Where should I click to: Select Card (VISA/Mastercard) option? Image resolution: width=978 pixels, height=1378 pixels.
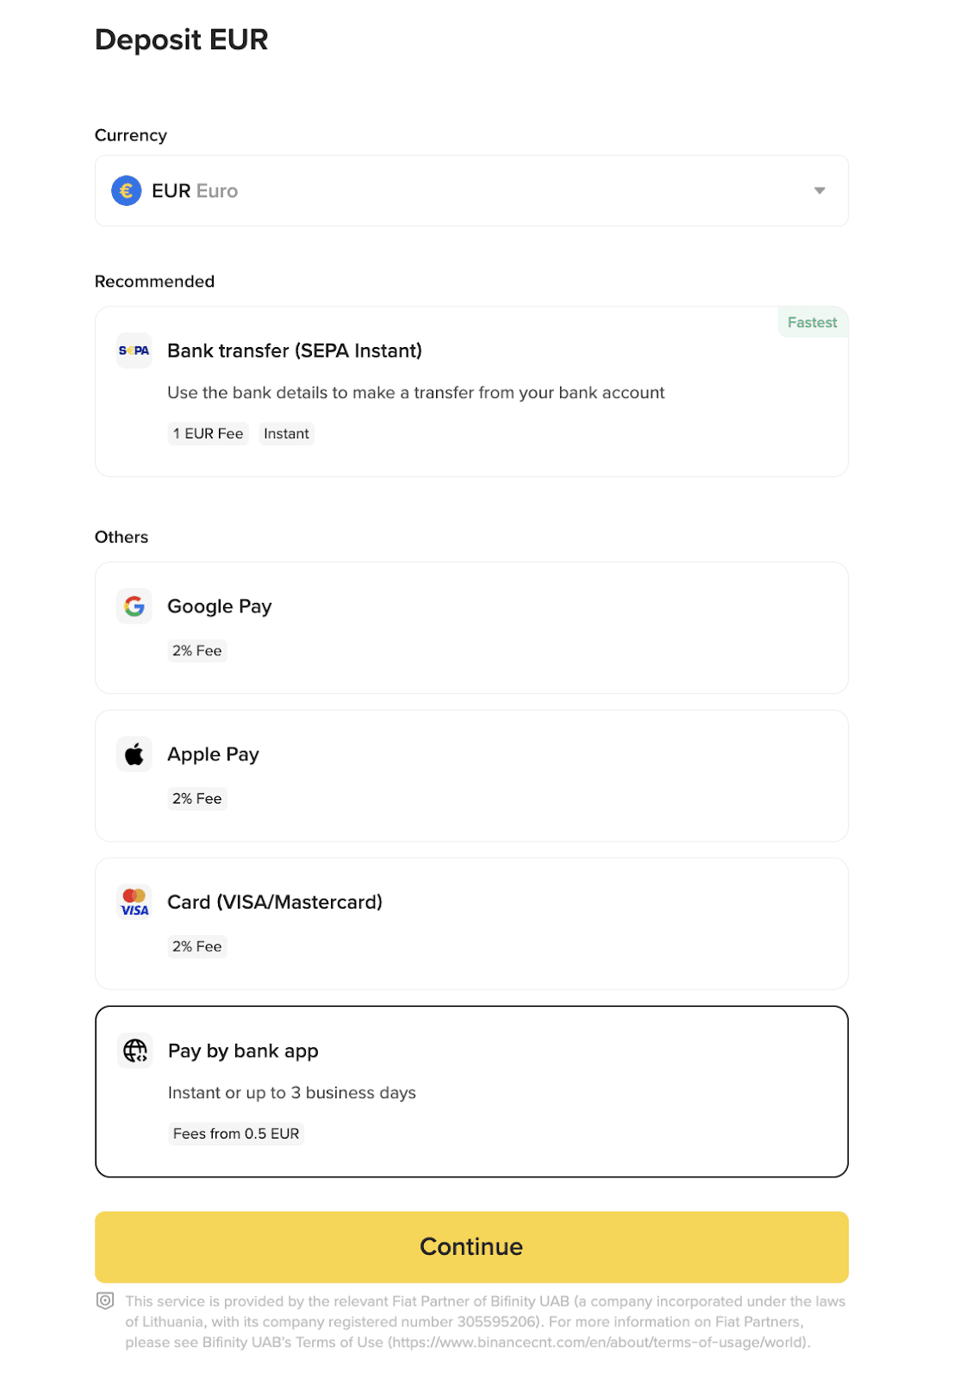pos(471,924)
